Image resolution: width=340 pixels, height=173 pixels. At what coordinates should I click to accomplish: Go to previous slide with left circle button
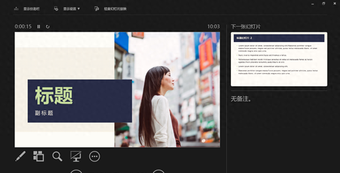coord(76,171)
